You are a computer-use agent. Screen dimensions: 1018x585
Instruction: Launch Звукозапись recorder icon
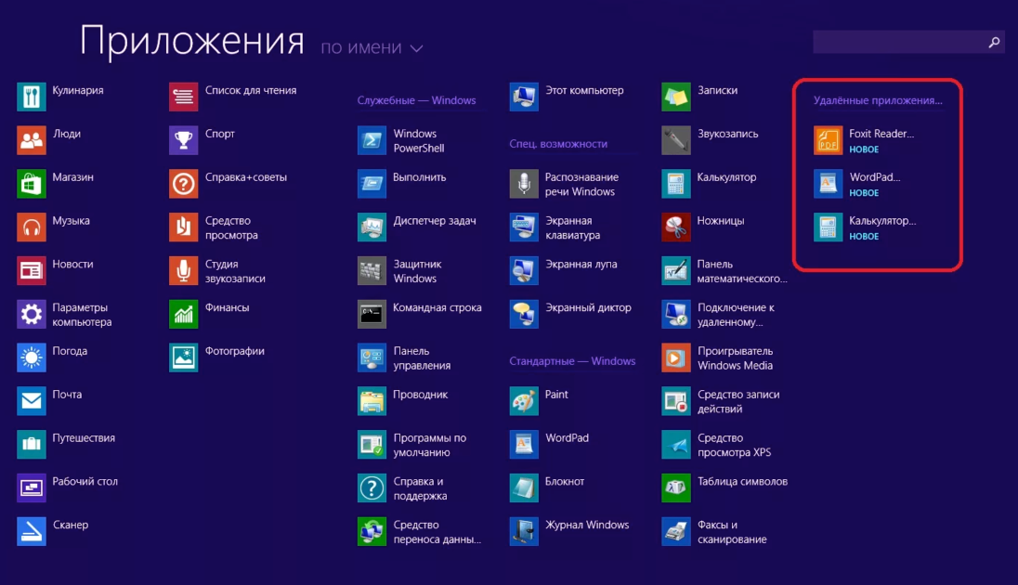[x=676, y=140]
